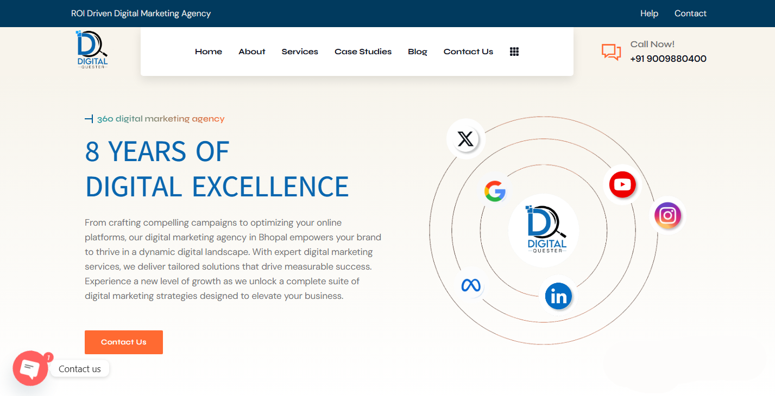Open the grid apps menu icon
Viewport: 775px width, 396px height.
tap(514, 52)
